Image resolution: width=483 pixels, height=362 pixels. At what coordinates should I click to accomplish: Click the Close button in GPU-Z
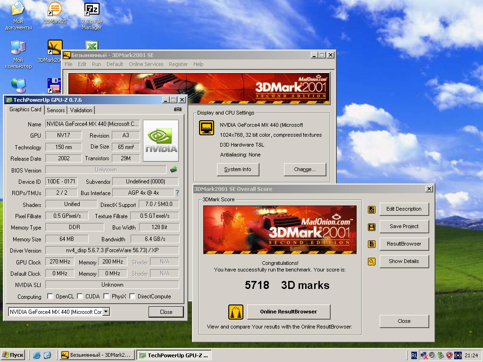click(166, 312)
